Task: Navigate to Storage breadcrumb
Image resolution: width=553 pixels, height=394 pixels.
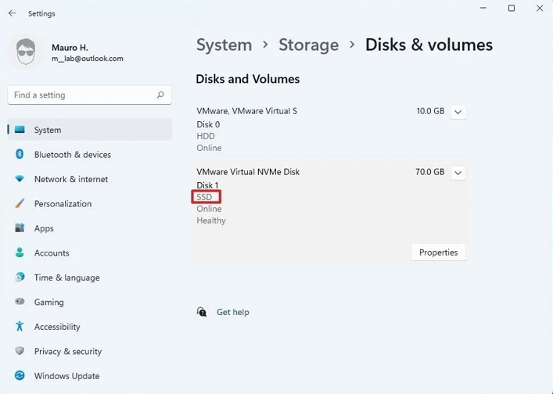Action: click(x=309, y=45)
